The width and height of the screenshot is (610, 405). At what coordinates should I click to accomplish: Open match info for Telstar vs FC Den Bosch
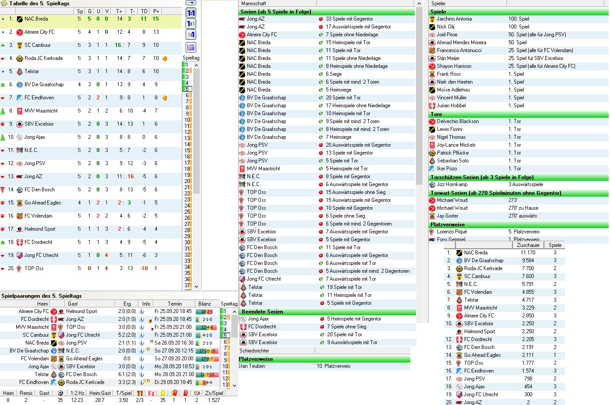point(141,374)
